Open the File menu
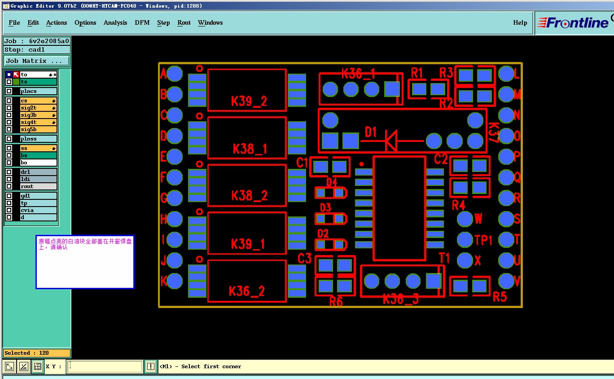Viewport: 614px width, 379px height. (x=14, y=23)
